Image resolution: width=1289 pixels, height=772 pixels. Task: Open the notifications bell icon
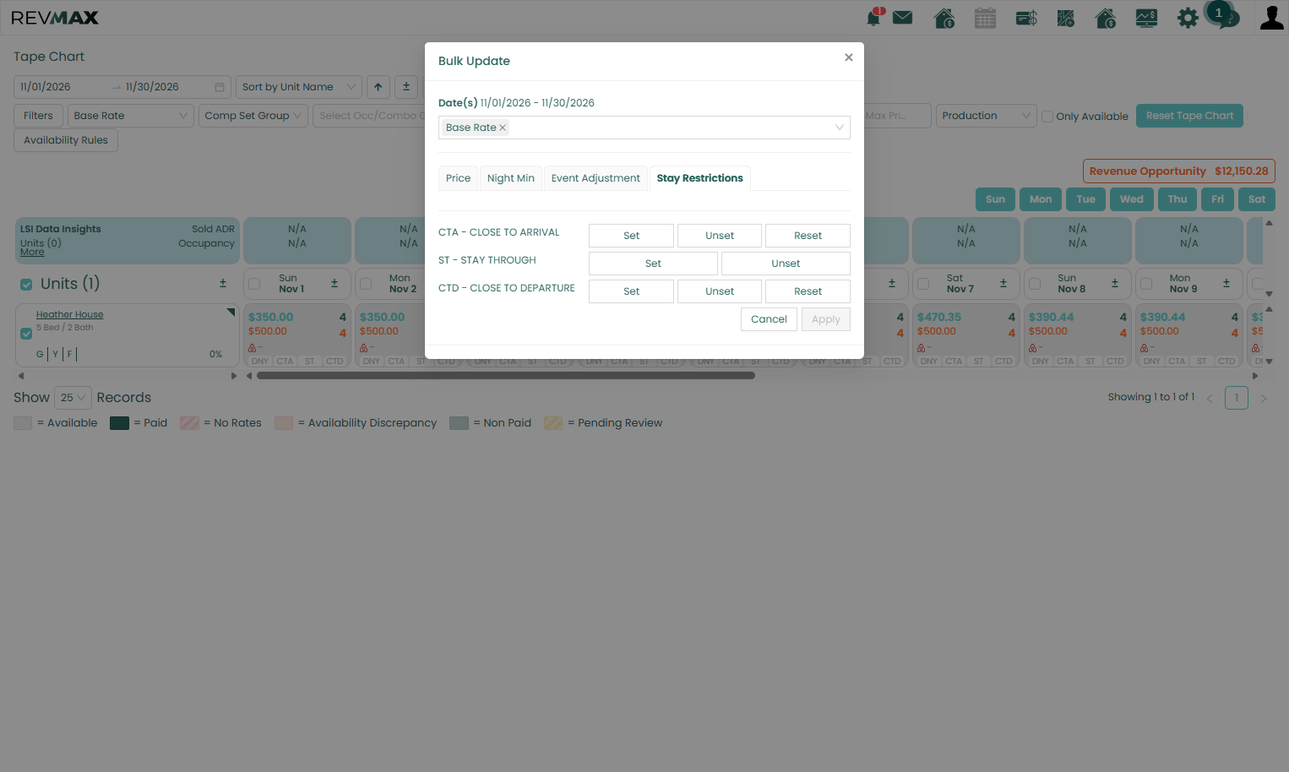(874, 17)
